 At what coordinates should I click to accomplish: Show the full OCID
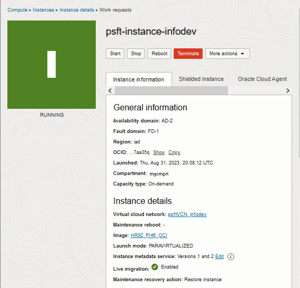[x=159, y=152]
